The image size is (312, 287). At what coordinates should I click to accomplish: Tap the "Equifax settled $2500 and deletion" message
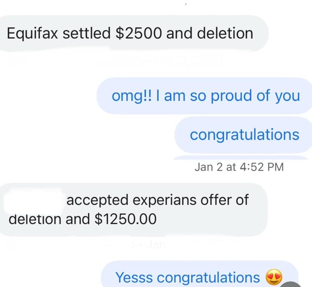pos(130,33)
